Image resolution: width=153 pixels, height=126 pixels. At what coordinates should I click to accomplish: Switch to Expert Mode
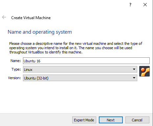[84, 120]
